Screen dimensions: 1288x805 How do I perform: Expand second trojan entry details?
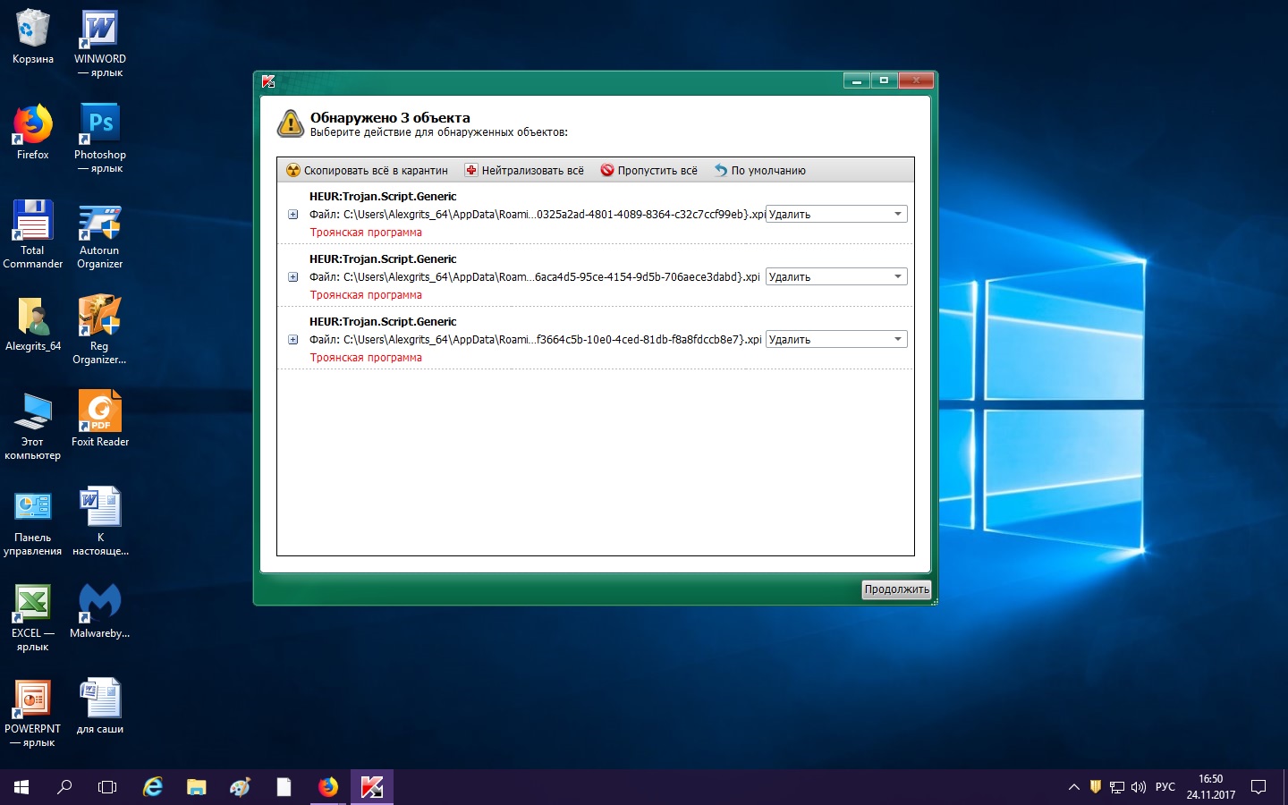(x=292, y=277)
